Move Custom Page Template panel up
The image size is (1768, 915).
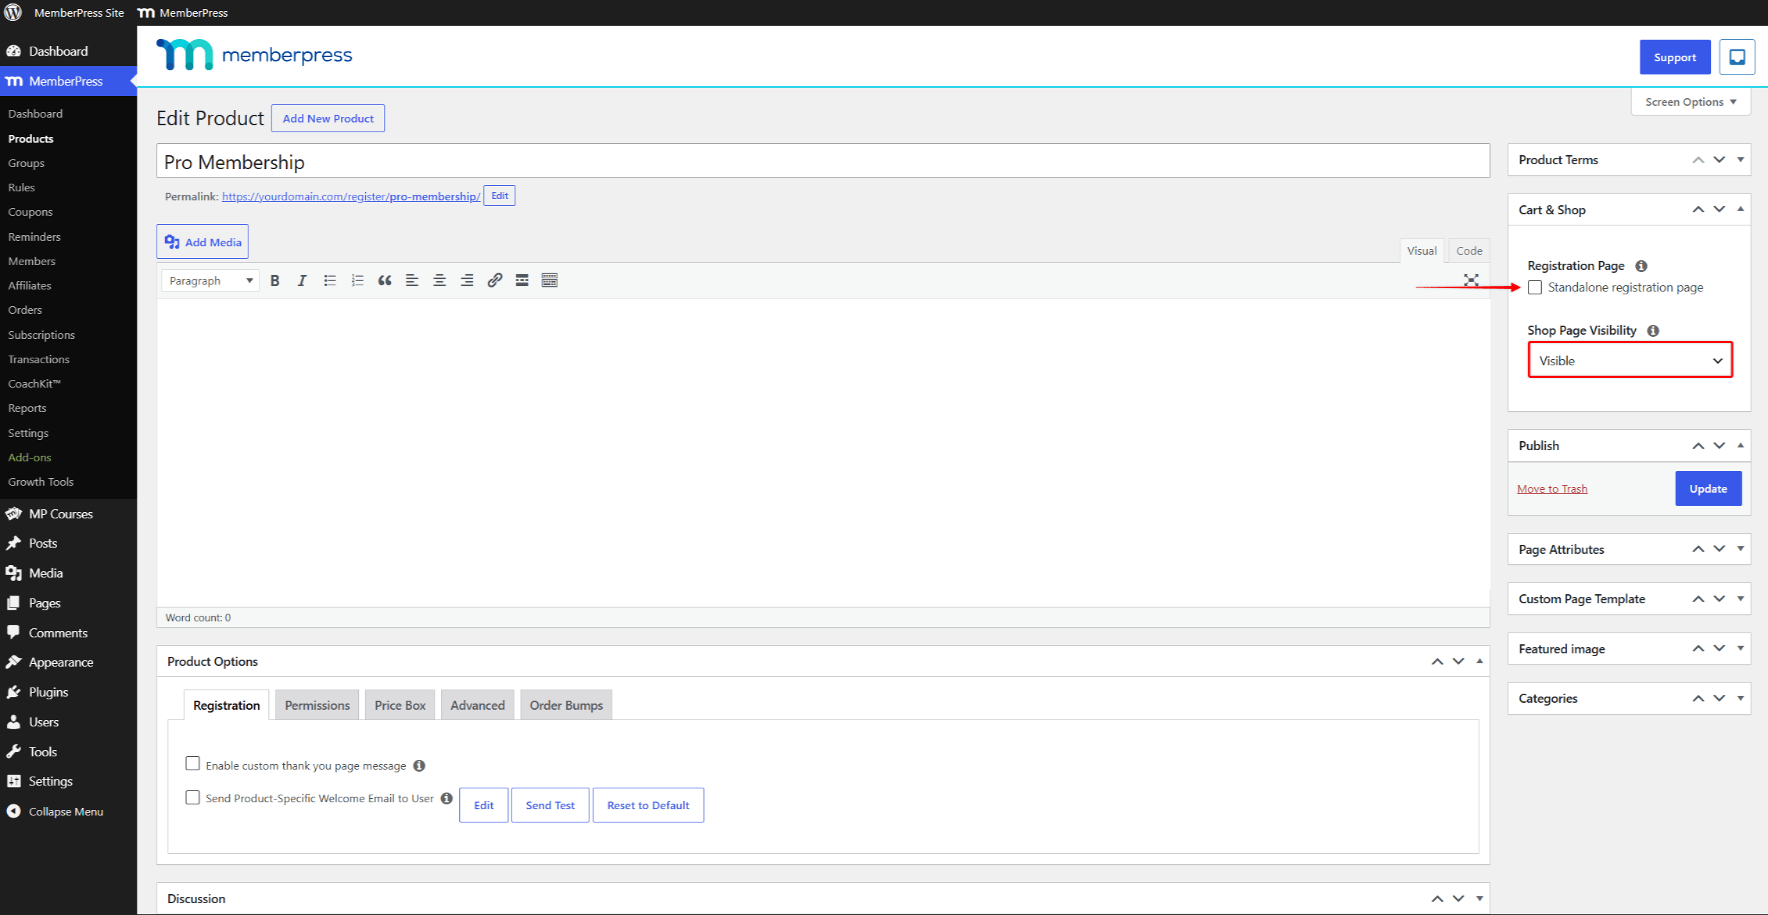(x=1698, y=598)
